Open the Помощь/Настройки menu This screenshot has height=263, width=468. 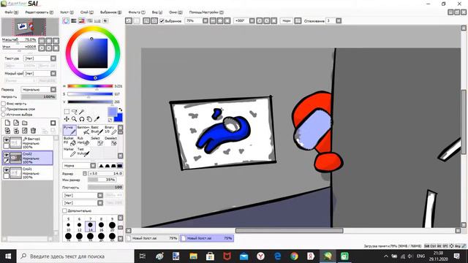tap(206, 12)
